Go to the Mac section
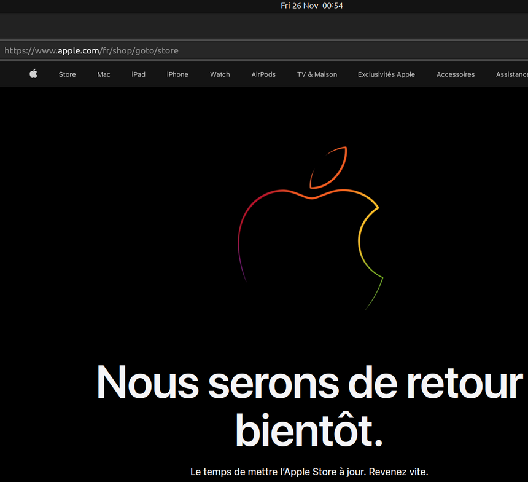This screenshot has height=482, width=528. 104,74
